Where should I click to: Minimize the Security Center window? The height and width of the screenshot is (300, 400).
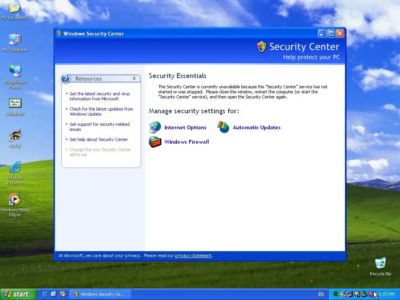(322, 34)
